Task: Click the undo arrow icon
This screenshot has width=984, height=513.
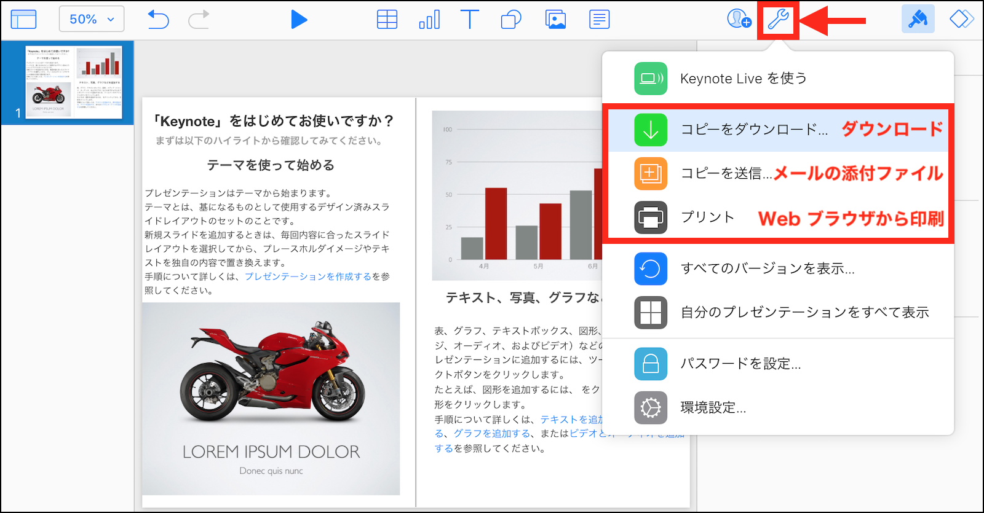Action: (x=158, y=20)
